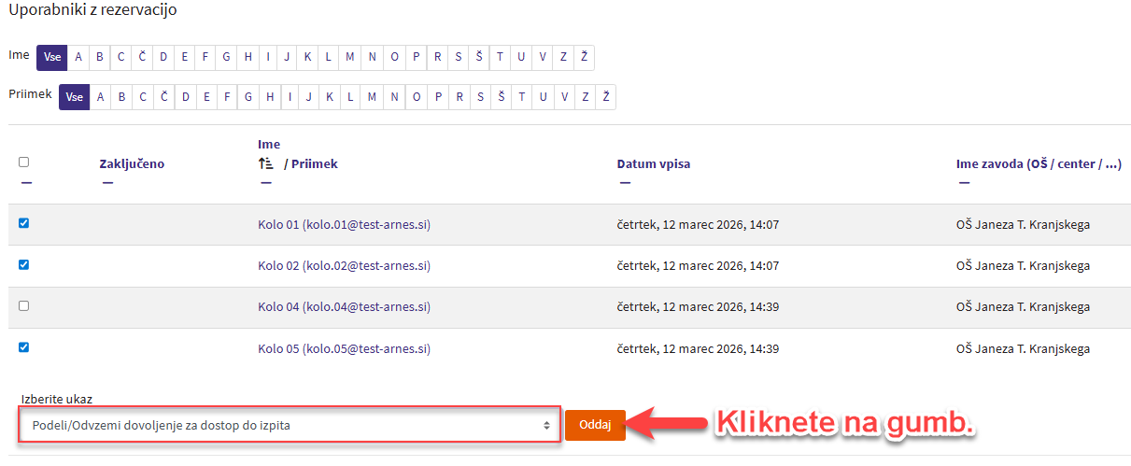Collapse the Ime zavoda column with dash icon
Viewport: 1131px width, 466px height.
tap(964, 182)
